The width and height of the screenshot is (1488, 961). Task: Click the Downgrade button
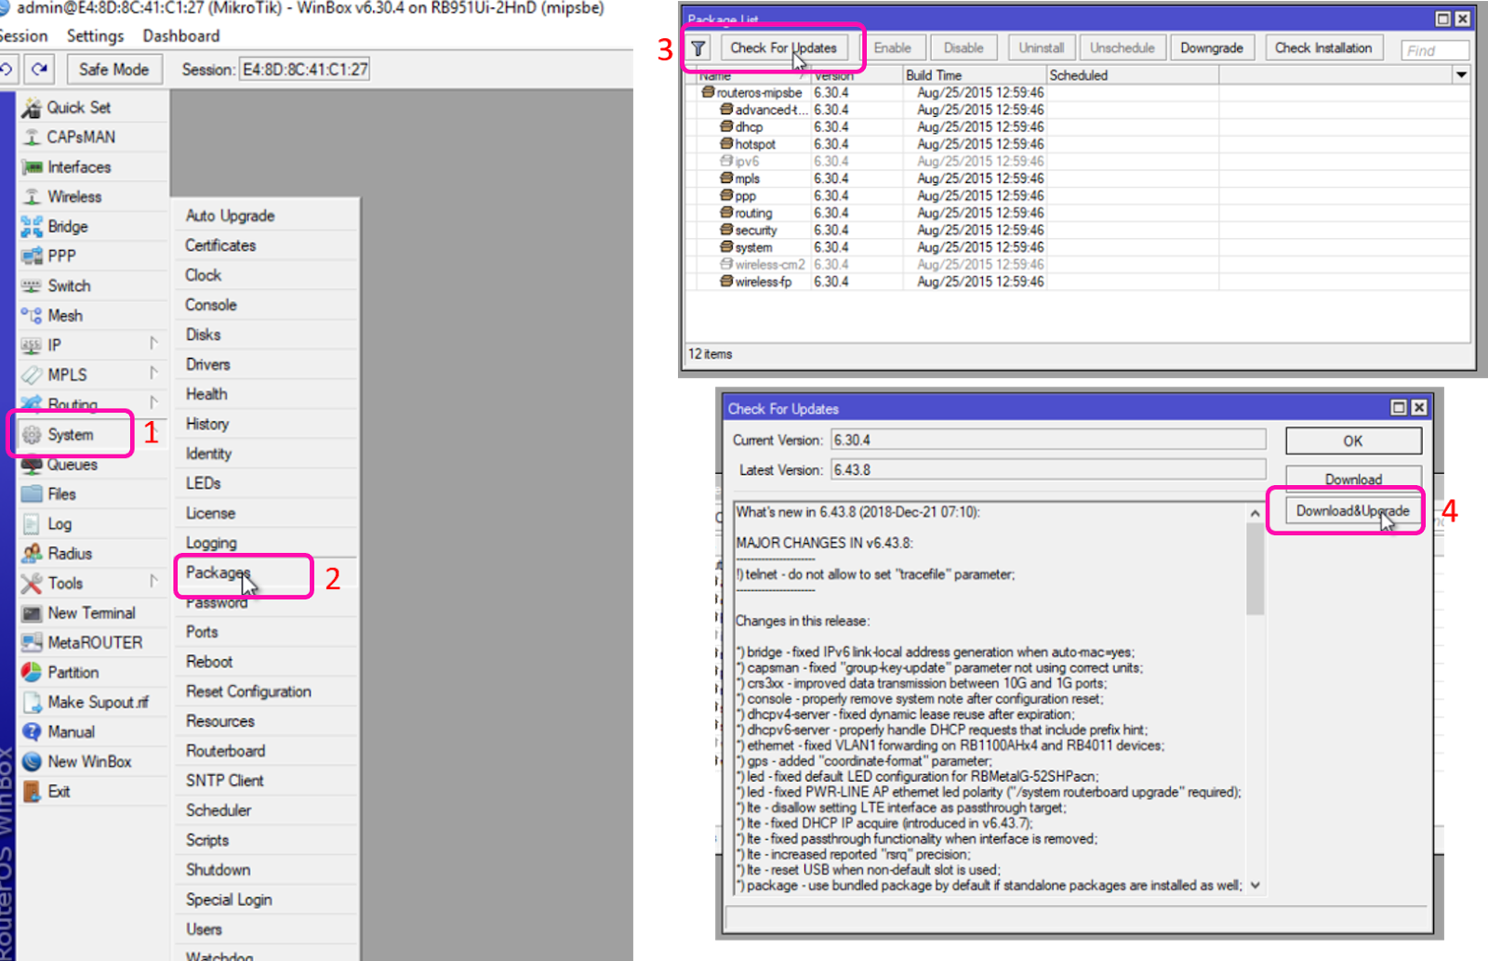click(x=1212, y=48)
